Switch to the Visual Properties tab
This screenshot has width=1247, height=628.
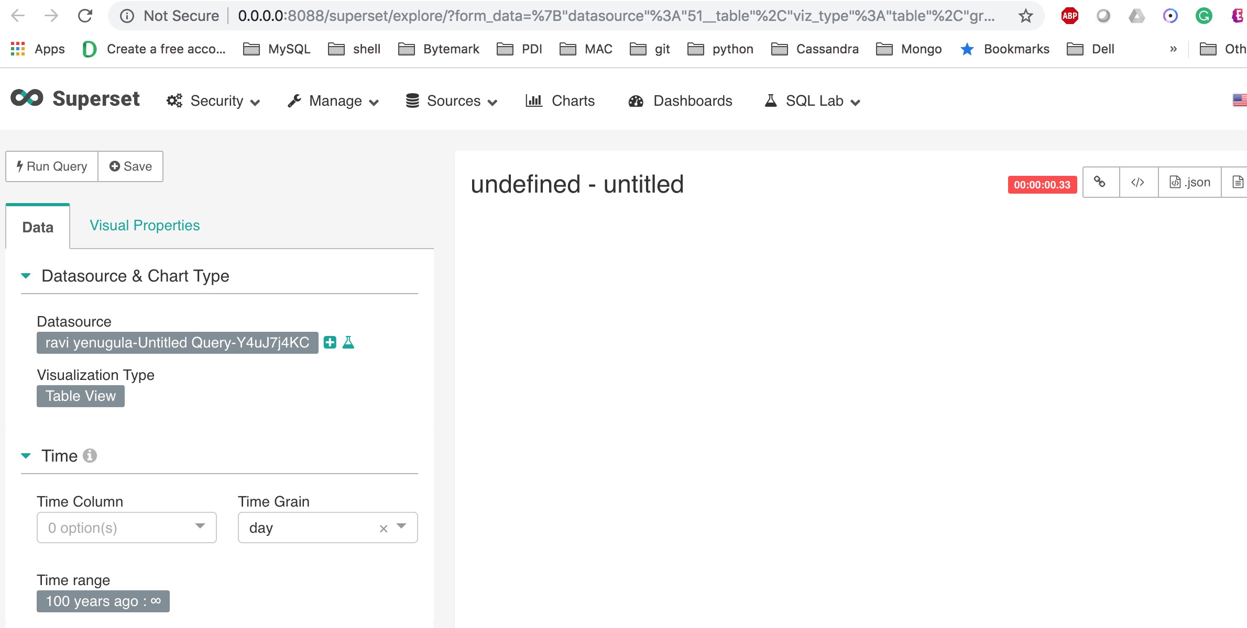144,225
